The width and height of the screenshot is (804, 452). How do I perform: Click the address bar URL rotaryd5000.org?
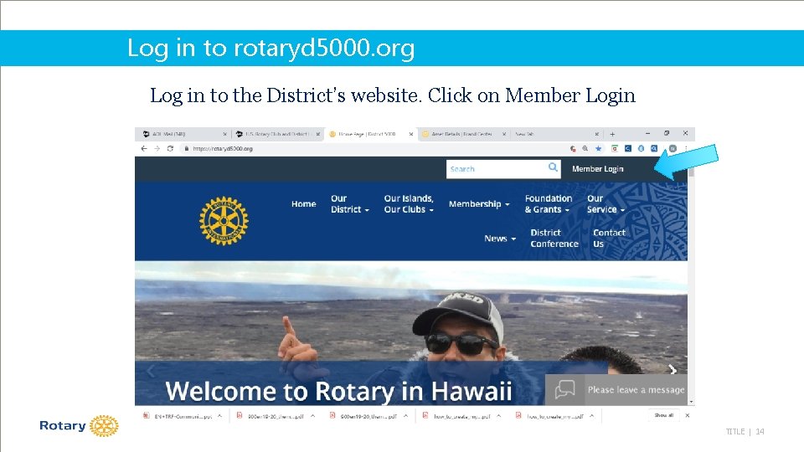(x=223, y=149)
